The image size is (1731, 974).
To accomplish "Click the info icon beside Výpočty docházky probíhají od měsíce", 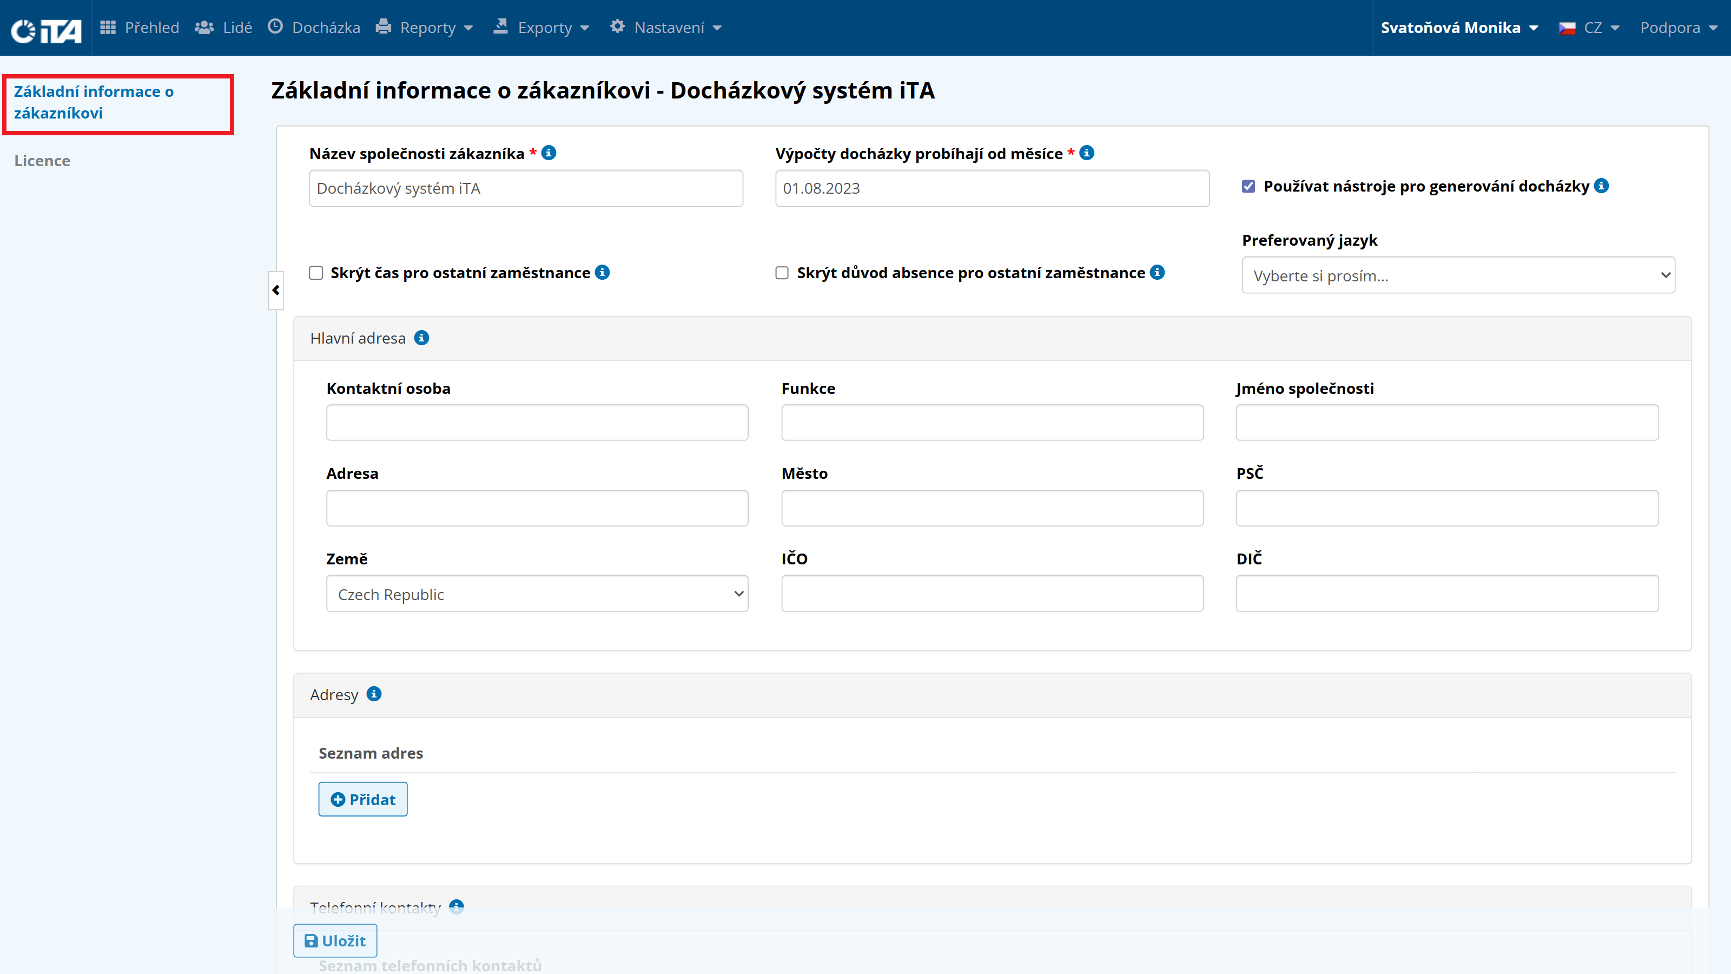I will coord(1087,153).
